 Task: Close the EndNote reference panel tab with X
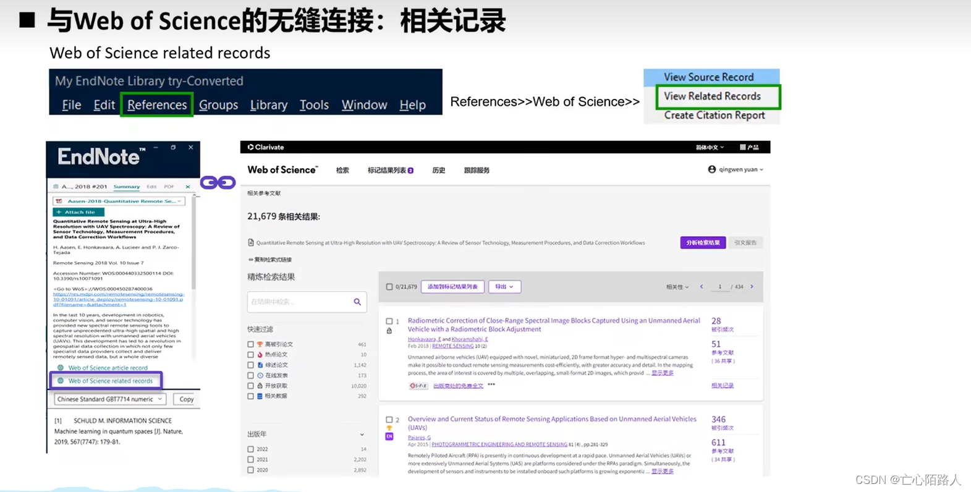coord(188,187)
